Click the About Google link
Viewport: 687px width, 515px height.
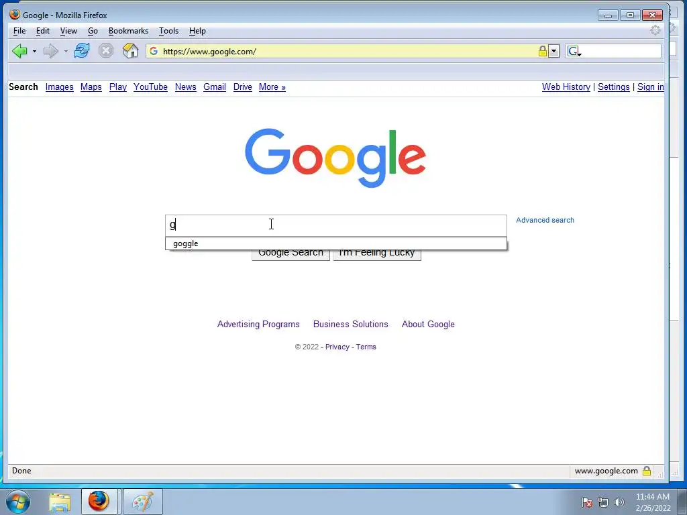click(428, 325)
